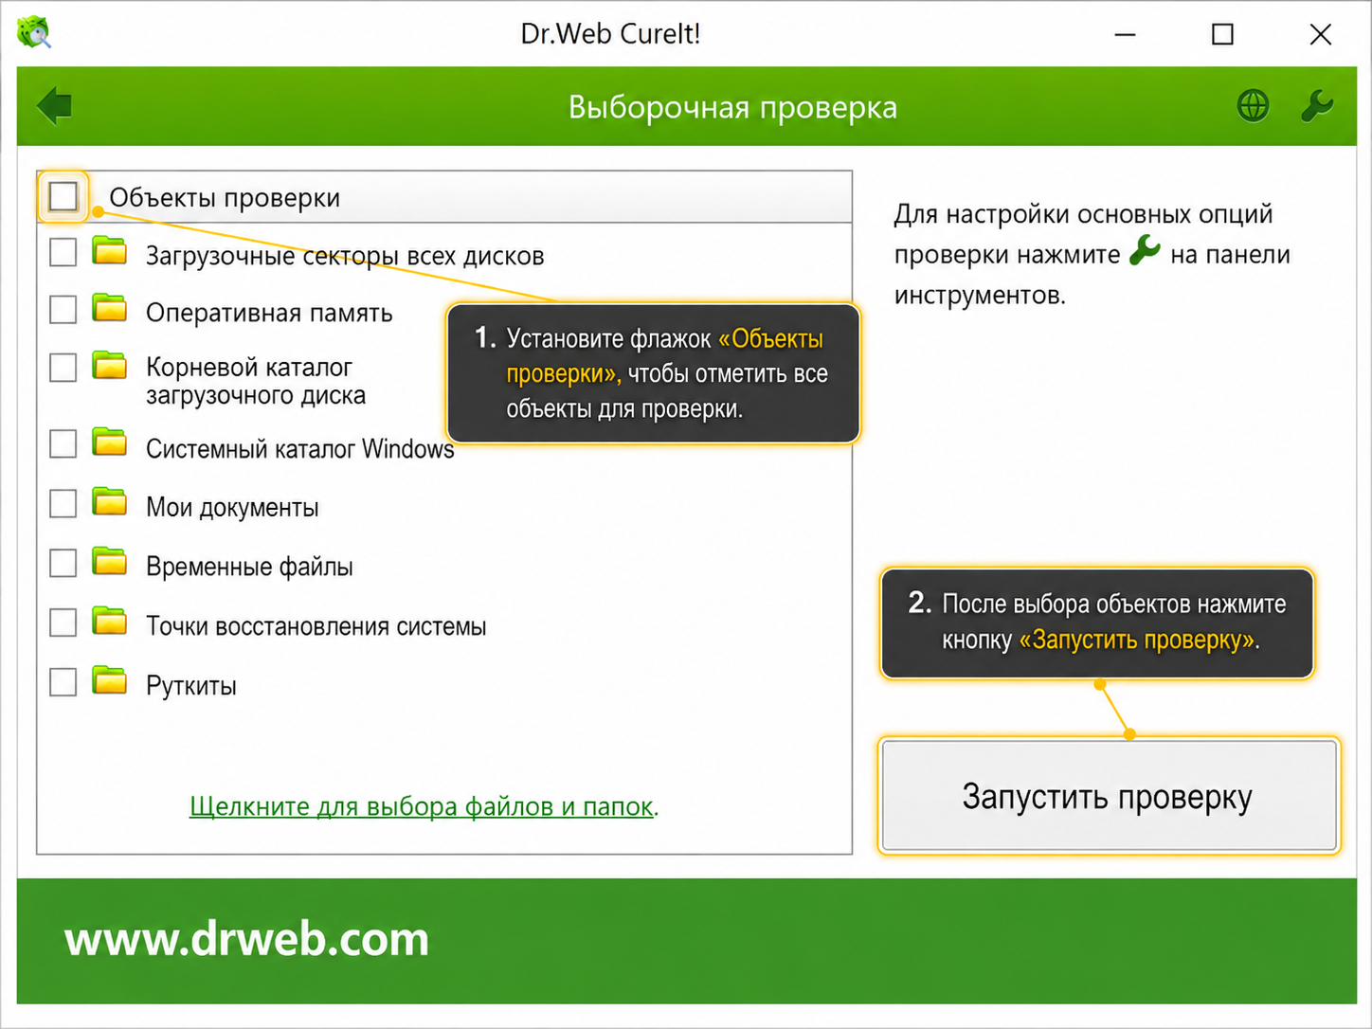
Task: Click folder icon for Корневой каталог загрузочного диска
Action: click(110, 365)
